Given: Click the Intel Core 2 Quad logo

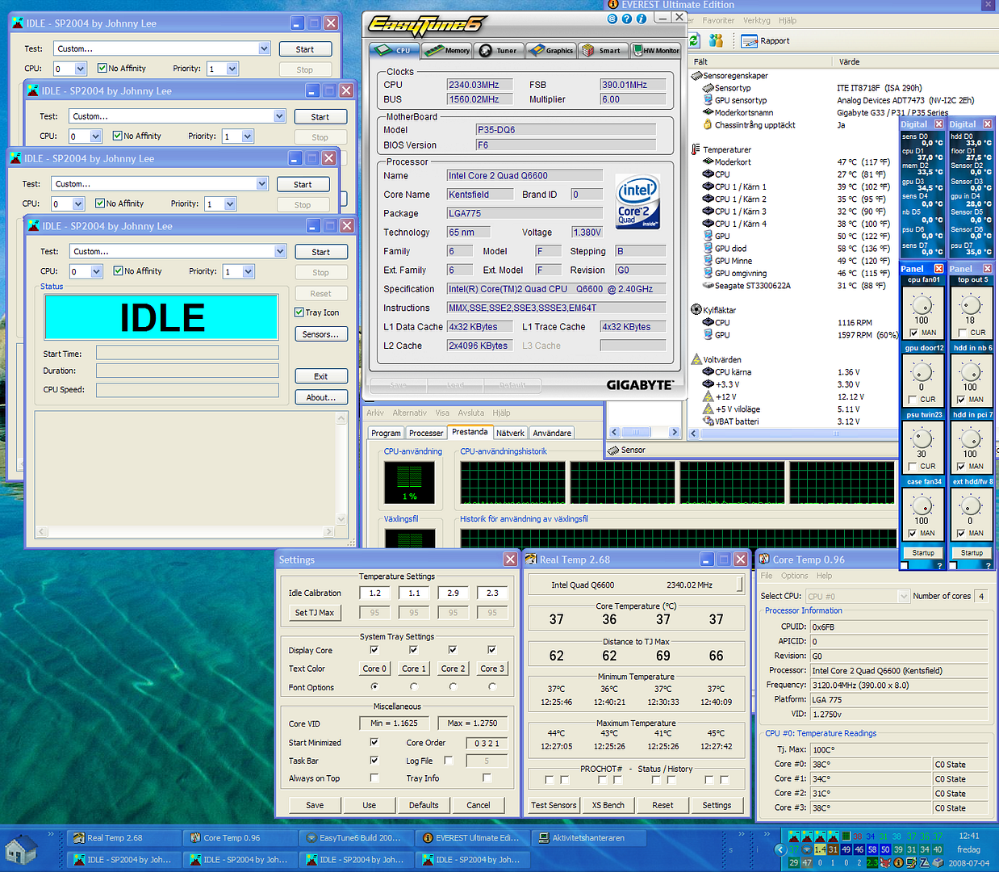Looking at the screenshot, I should [637, 202].
